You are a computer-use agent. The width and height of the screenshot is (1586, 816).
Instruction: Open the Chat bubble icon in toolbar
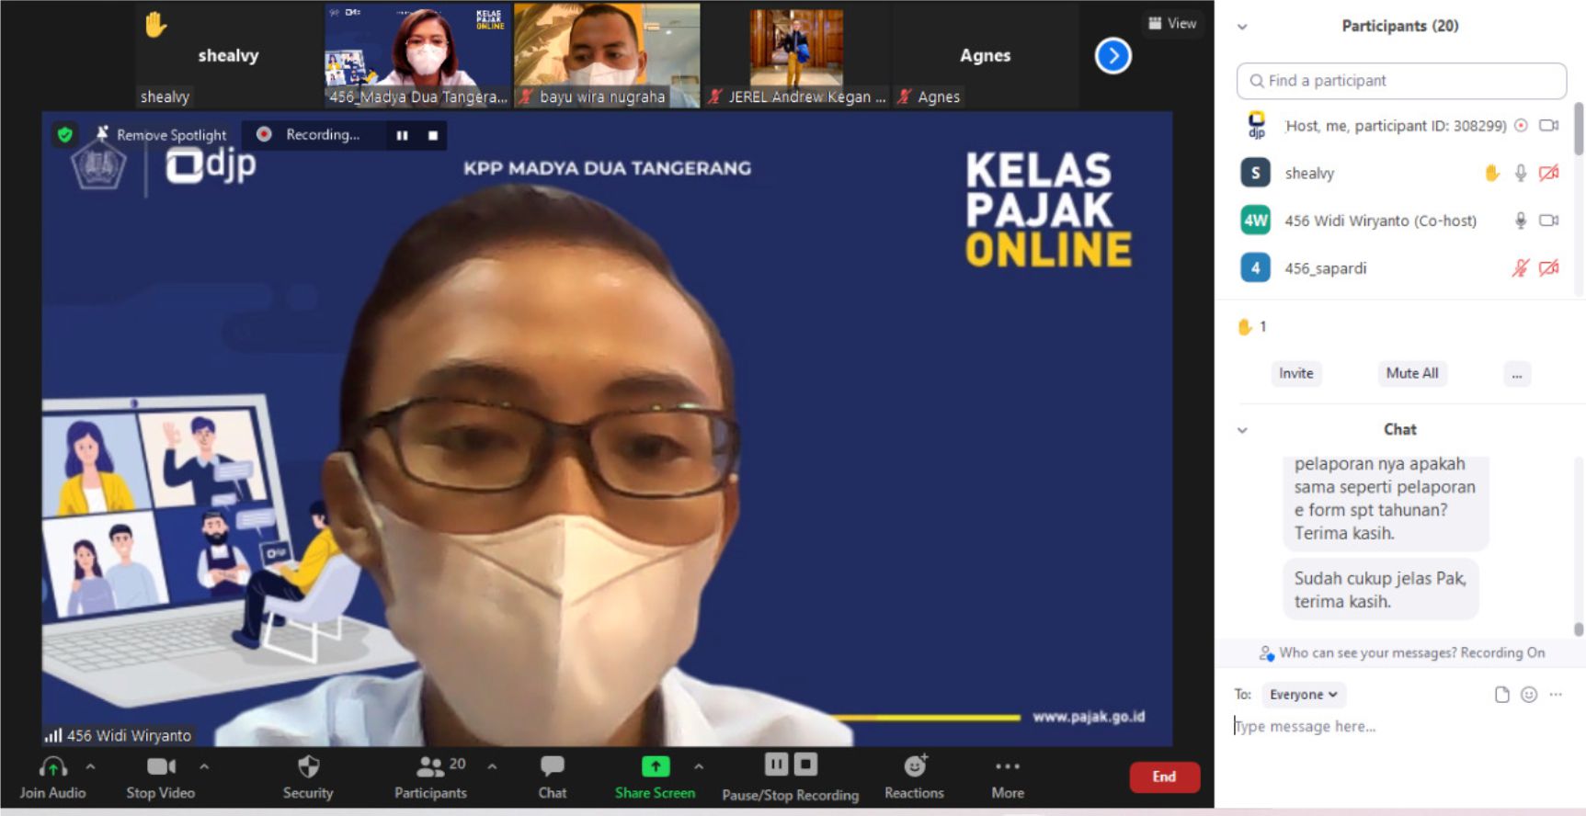[x=553, y=765]
